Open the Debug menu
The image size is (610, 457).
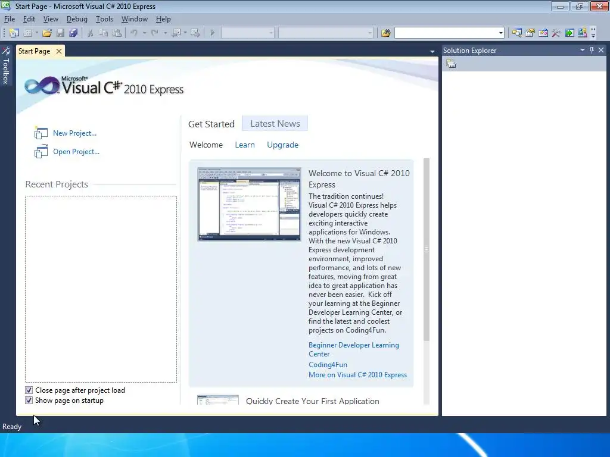[77, 19]
